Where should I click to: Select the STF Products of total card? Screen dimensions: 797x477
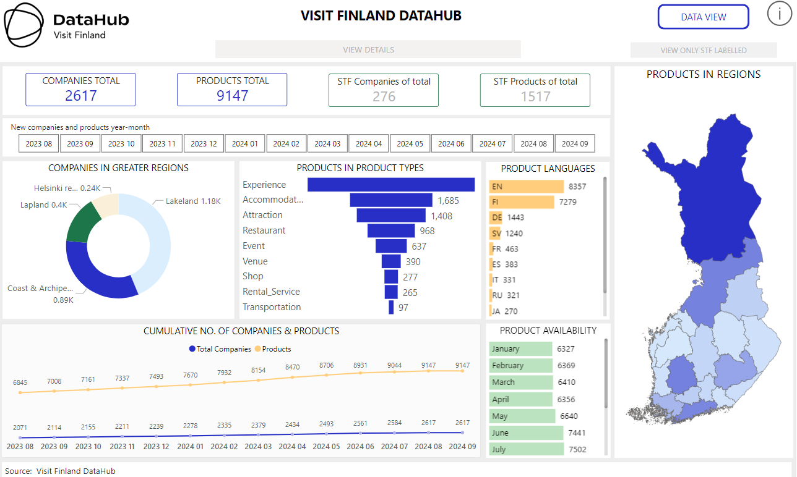pyautogui.click(x=535, y=90)
